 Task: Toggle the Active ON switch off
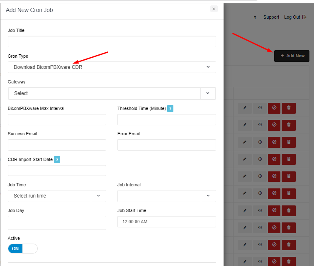pyautogui.click(x=22, y=249)
